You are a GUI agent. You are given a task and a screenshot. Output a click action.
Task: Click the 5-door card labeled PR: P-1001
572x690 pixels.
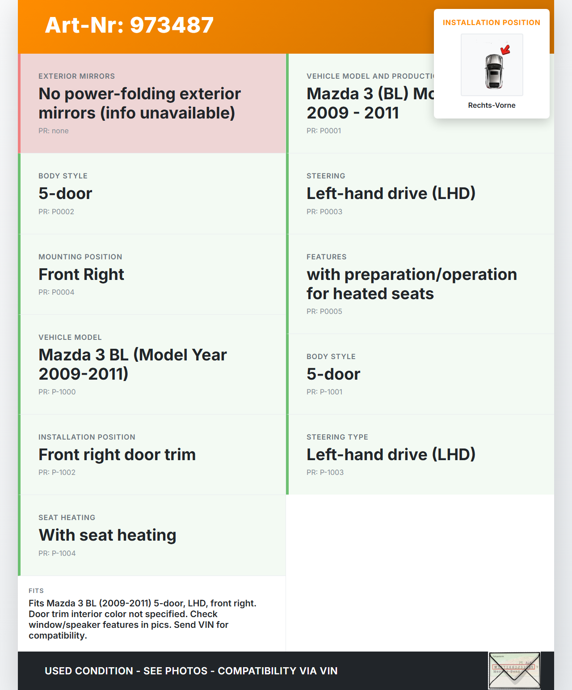point(420,374)
